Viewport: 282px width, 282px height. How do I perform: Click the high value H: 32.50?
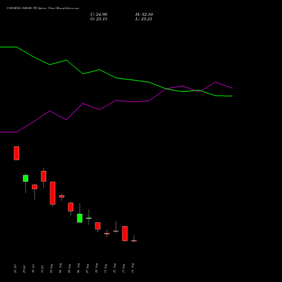(x=144, y=15)
